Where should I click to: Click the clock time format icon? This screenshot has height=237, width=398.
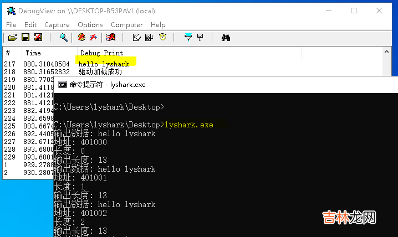[162, 38]
